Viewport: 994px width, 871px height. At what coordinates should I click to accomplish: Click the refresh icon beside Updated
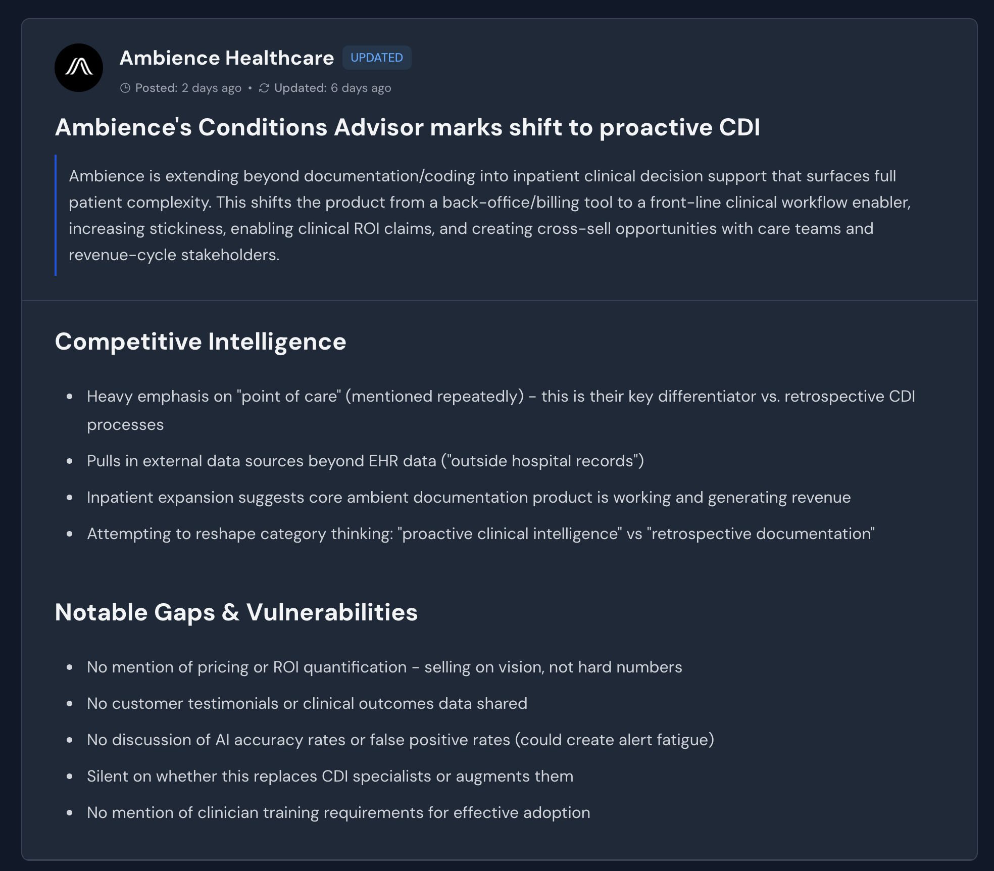(264, 88)
